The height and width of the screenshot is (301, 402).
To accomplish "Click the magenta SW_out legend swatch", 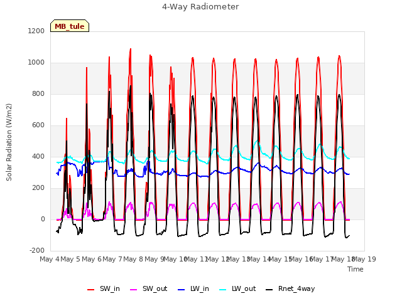I will point(134,290).
